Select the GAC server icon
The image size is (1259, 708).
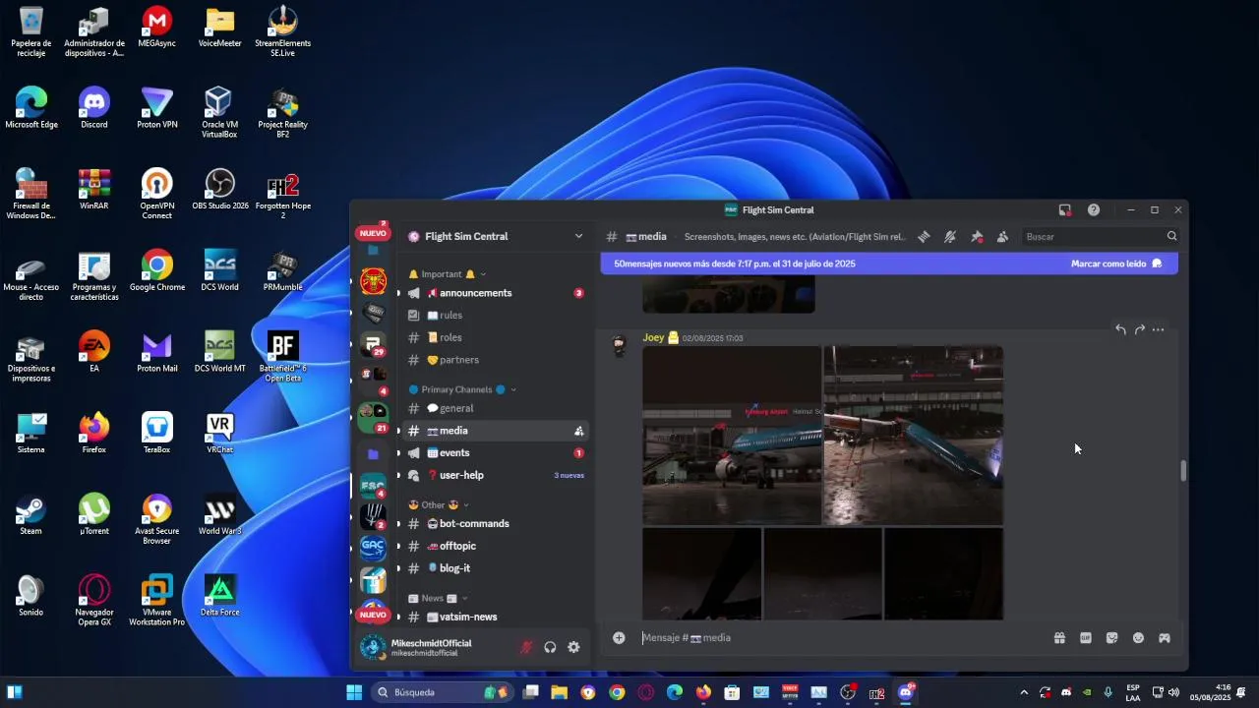[x=373, y=548]
